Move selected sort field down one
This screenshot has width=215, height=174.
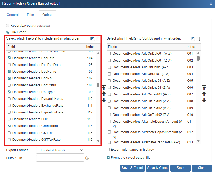[204, 100]
